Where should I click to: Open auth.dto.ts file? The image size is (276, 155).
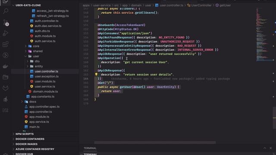[42, 31]
